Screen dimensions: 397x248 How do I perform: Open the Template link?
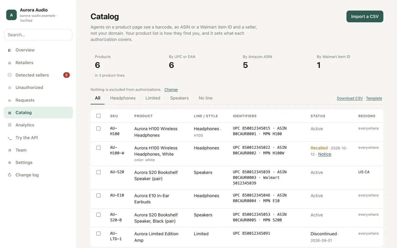pyautogui.click(x=374, y=98)
